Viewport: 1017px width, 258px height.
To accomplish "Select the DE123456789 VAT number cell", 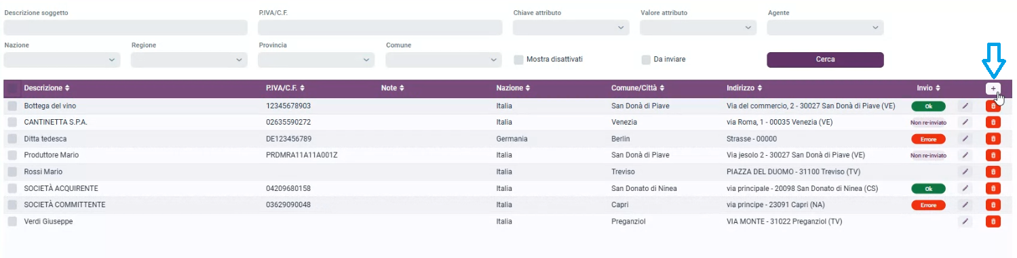I will (x=289, y=139).
